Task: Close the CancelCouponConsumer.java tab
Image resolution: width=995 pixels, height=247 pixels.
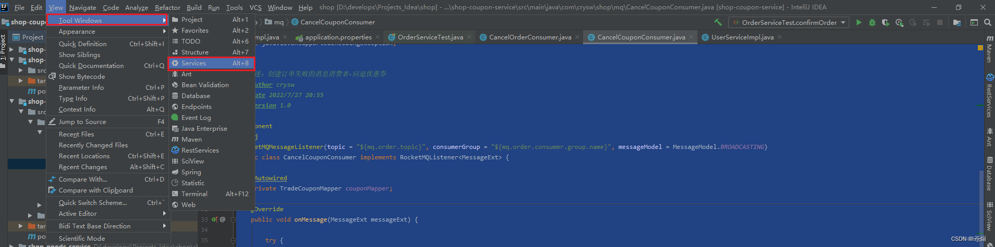Action: pos(691,37)
